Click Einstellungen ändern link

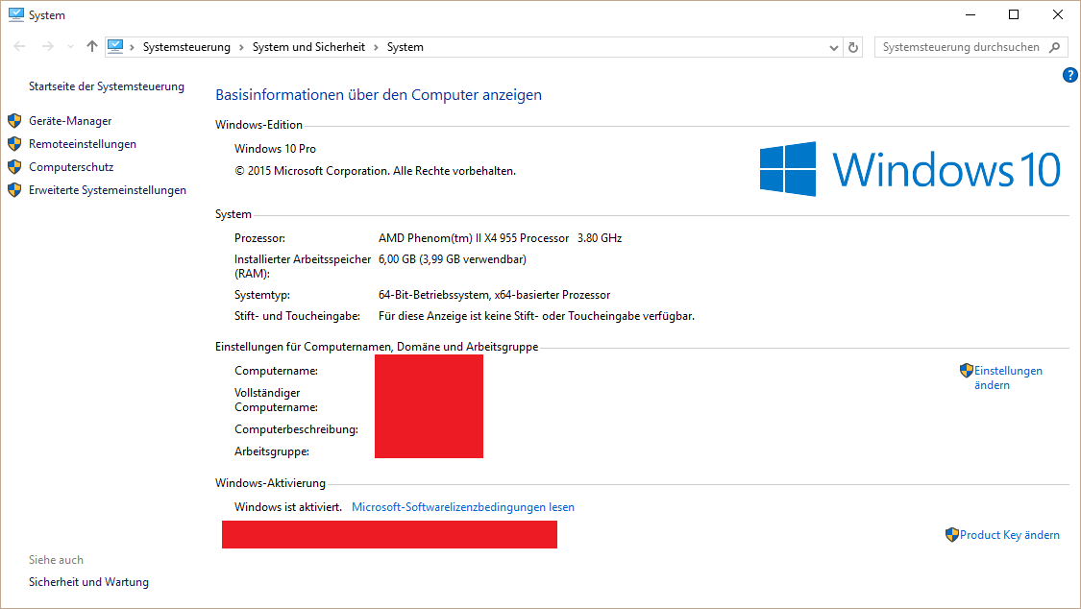(1008, 378)
